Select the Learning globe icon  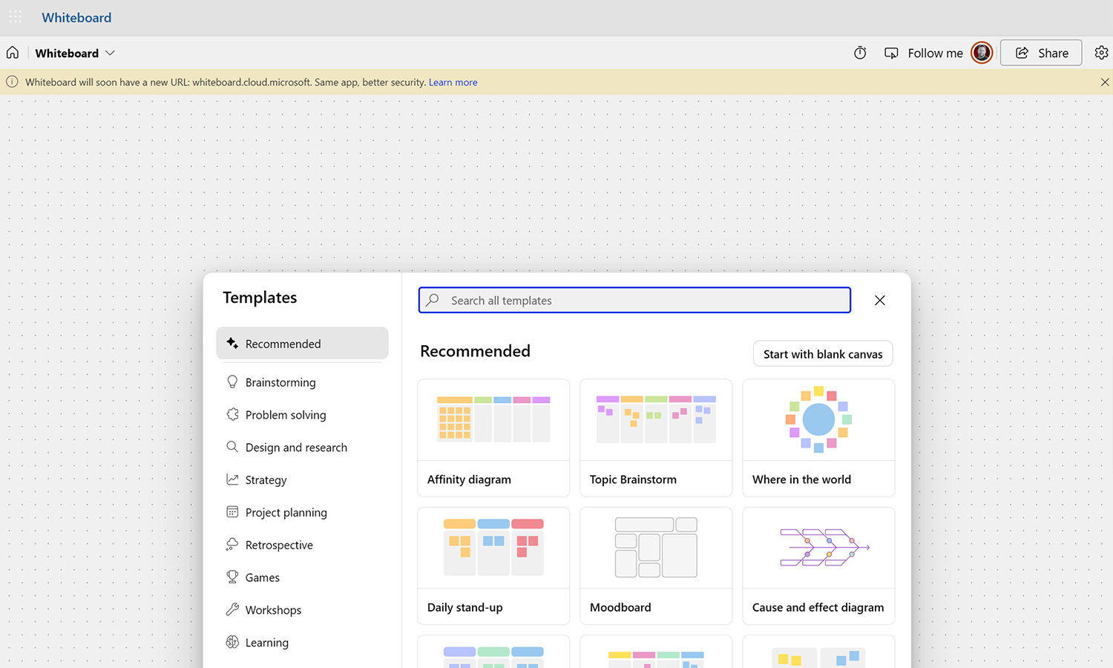(x=232, y=642)
